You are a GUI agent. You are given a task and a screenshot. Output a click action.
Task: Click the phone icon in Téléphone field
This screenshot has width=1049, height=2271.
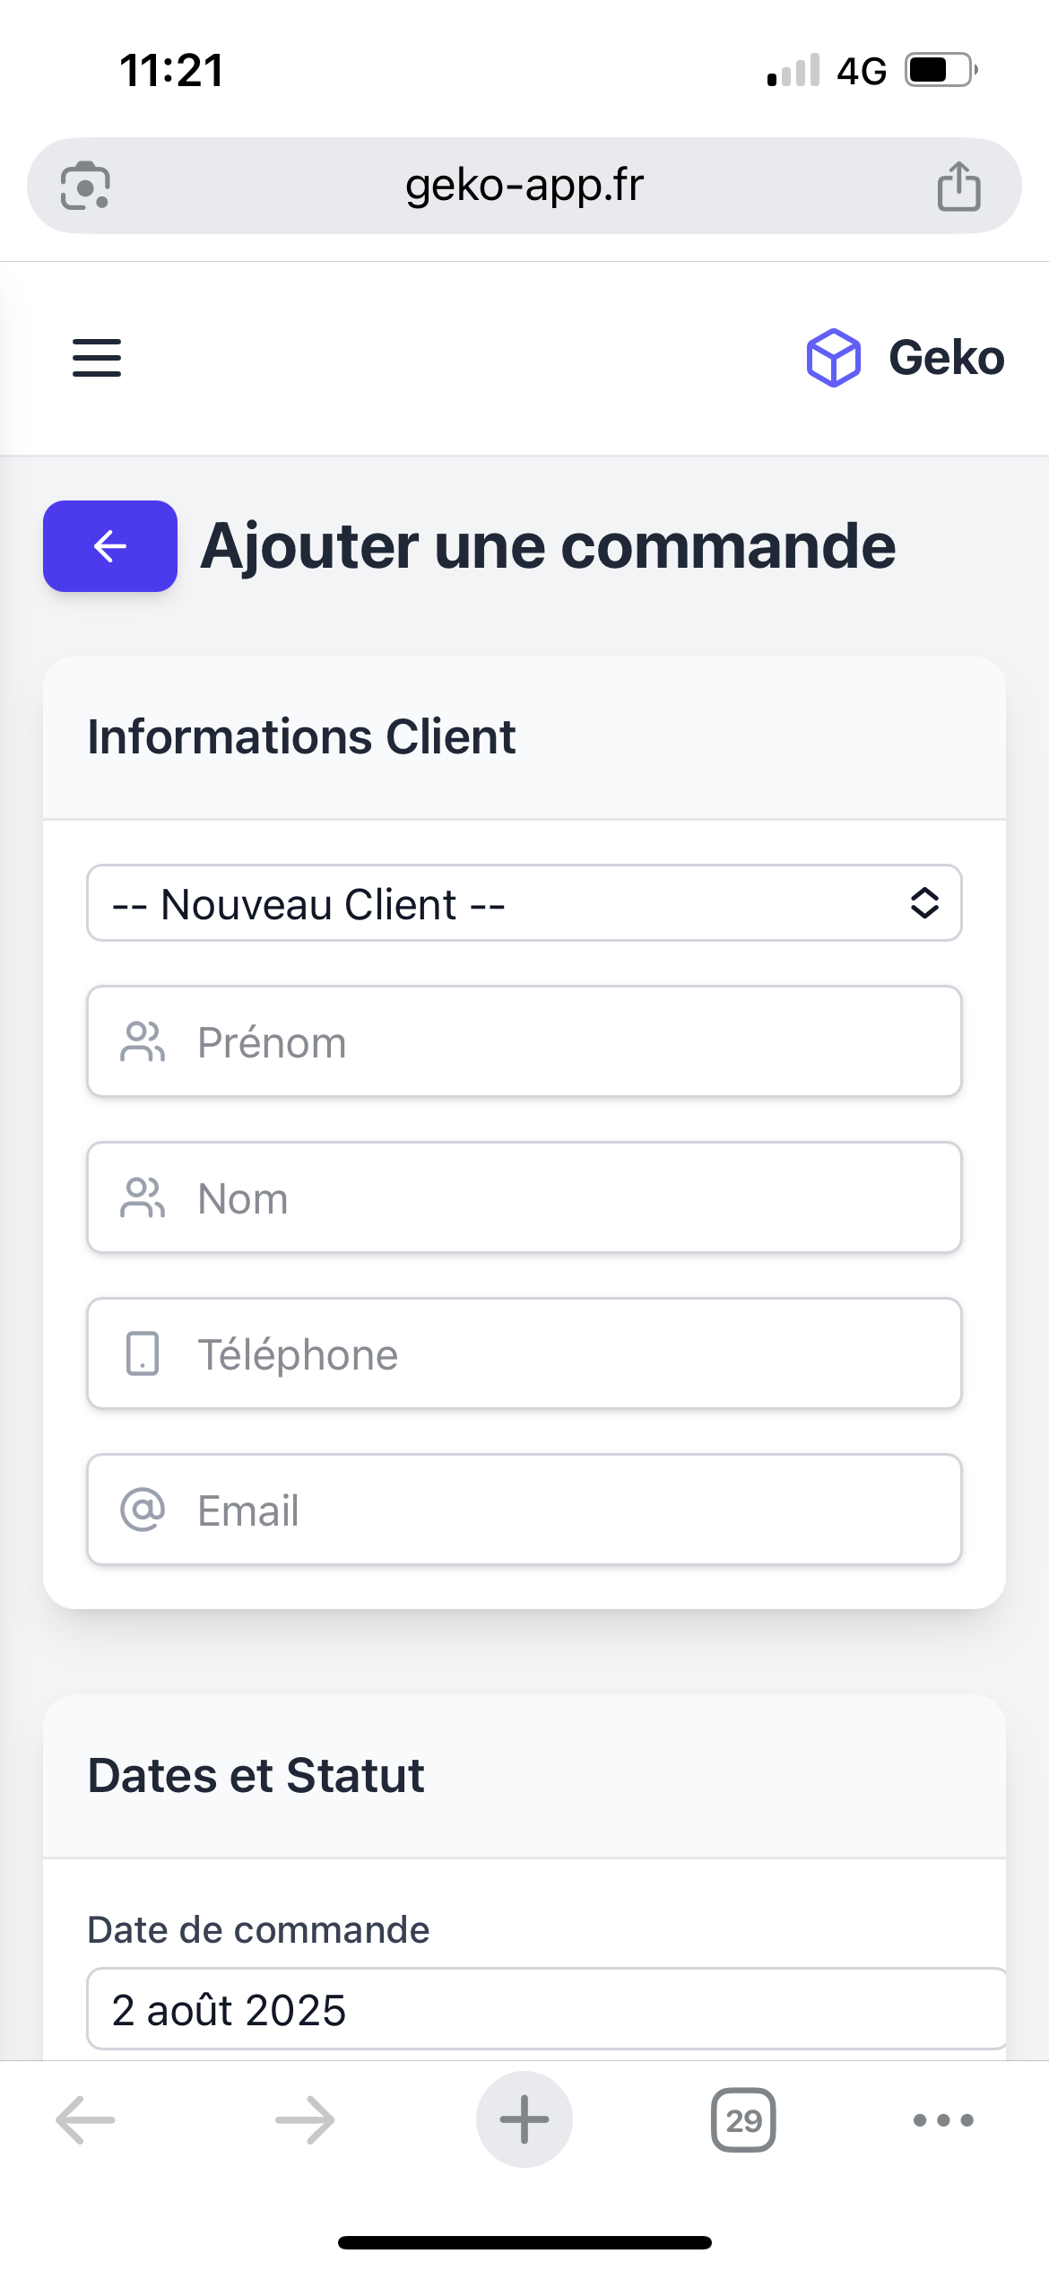point(143,1353)
